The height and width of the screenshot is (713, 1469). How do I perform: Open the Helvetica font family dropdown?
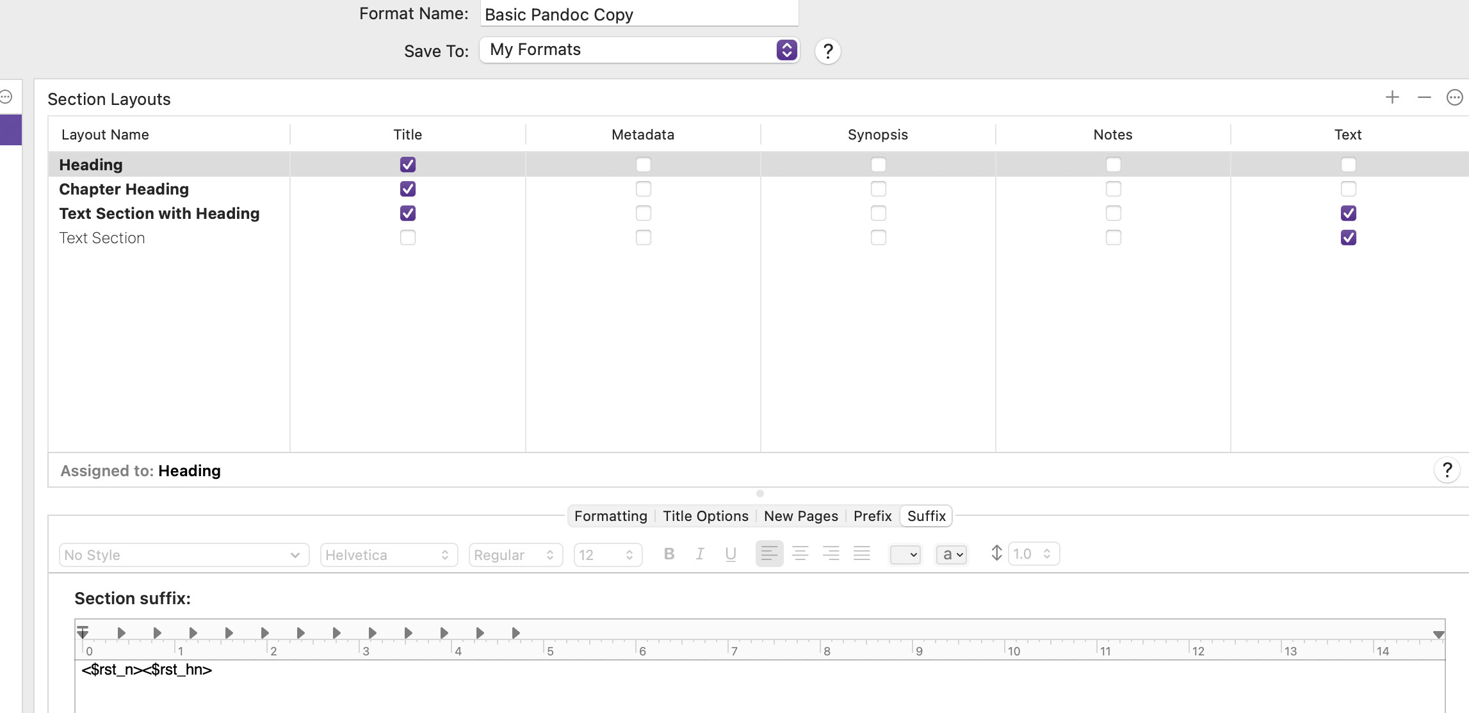388,555
